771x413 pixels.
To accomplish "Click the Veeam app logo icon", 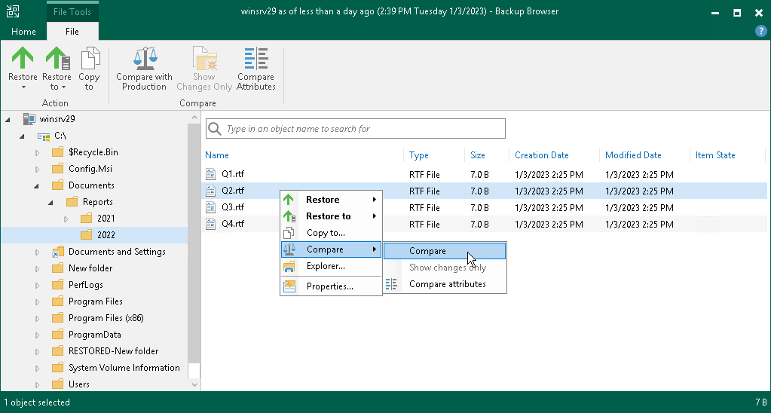I will click(13, 12).
